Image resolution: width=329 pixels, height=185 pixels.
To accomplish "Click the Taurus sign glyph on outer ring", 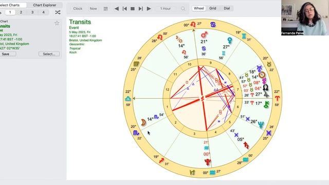I will (269, 64).
